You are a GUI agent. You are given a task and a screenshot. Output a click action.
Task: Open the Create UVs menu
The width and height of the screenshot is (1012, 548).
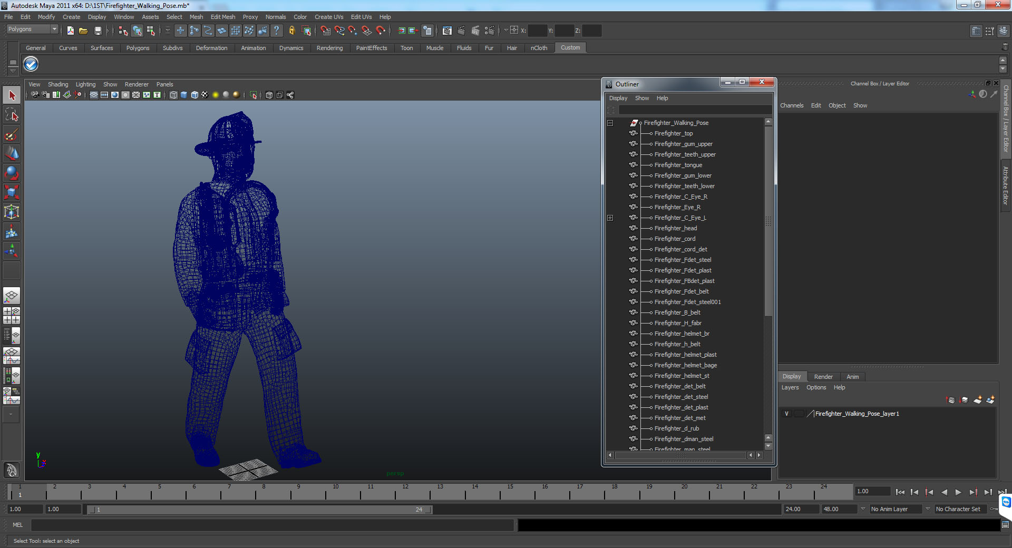(x=329, y=17)
